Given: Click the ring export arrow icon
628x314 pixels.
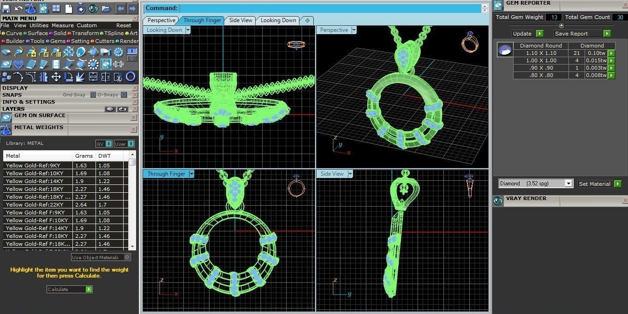Looking at the screenshot, I should 81,8.
